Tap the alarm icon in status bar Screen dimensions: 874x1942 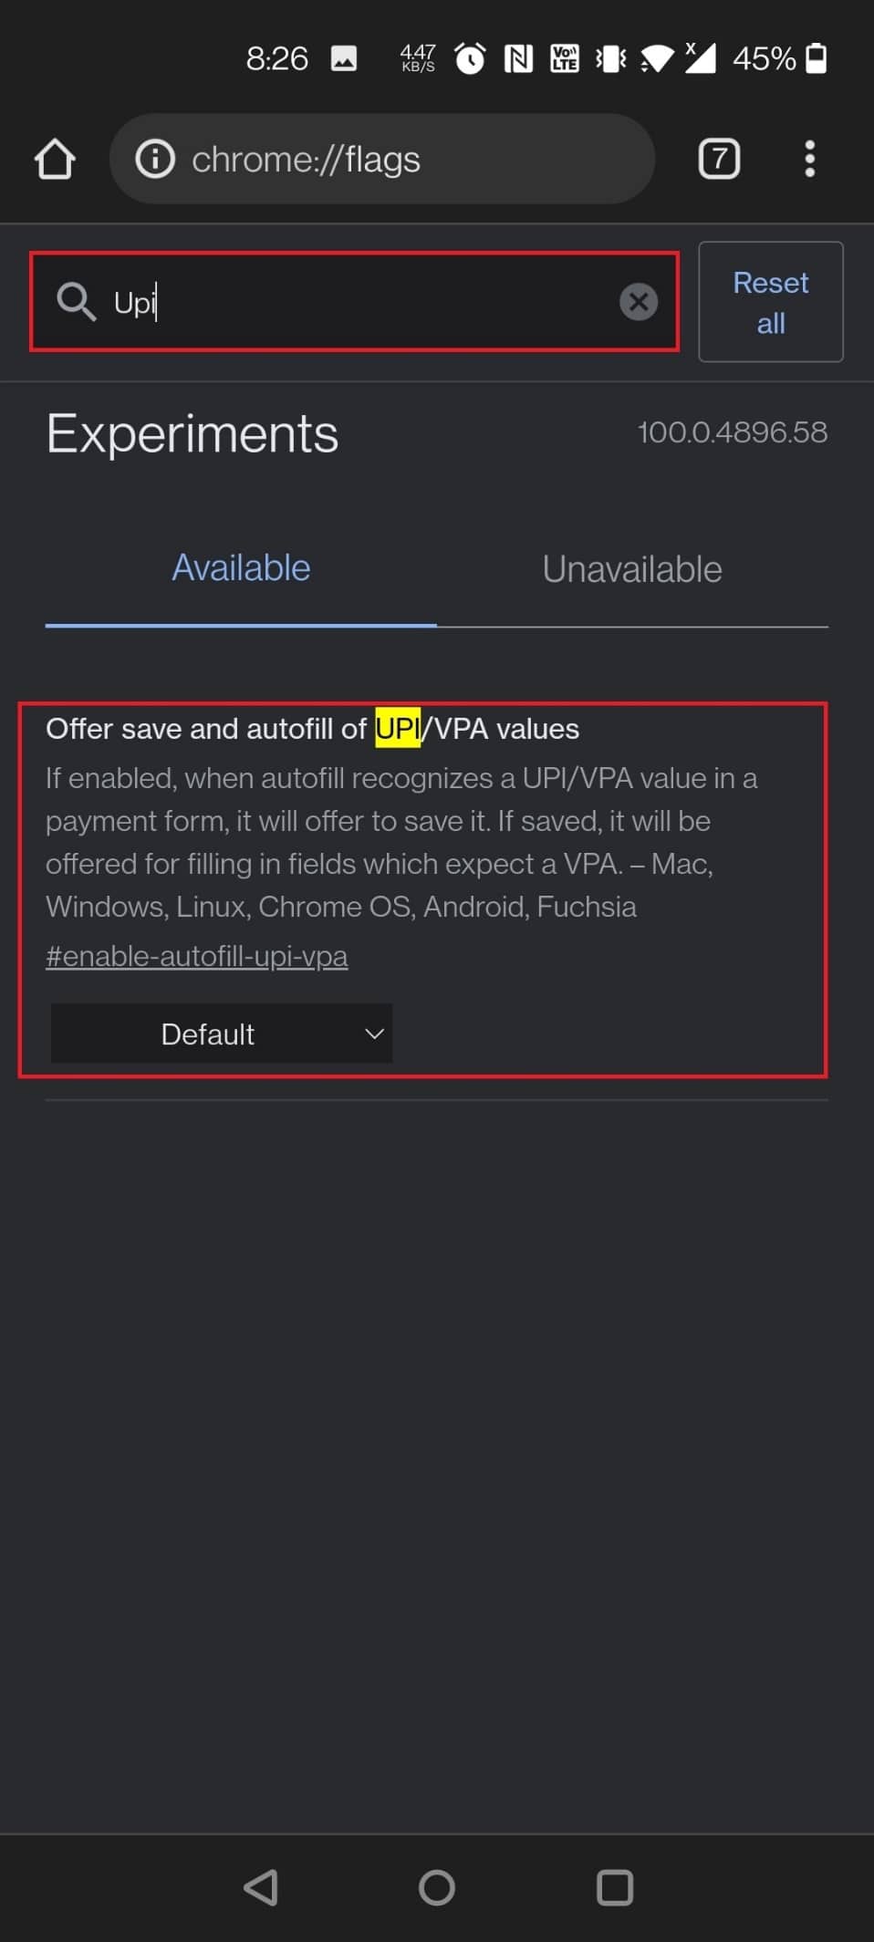(470, 59)
